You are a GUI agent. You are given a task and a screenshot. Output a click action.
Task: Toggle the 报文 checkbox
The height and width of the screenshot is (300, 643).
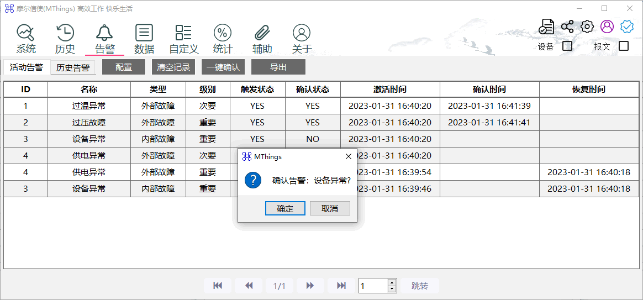(x=624, y=46)
